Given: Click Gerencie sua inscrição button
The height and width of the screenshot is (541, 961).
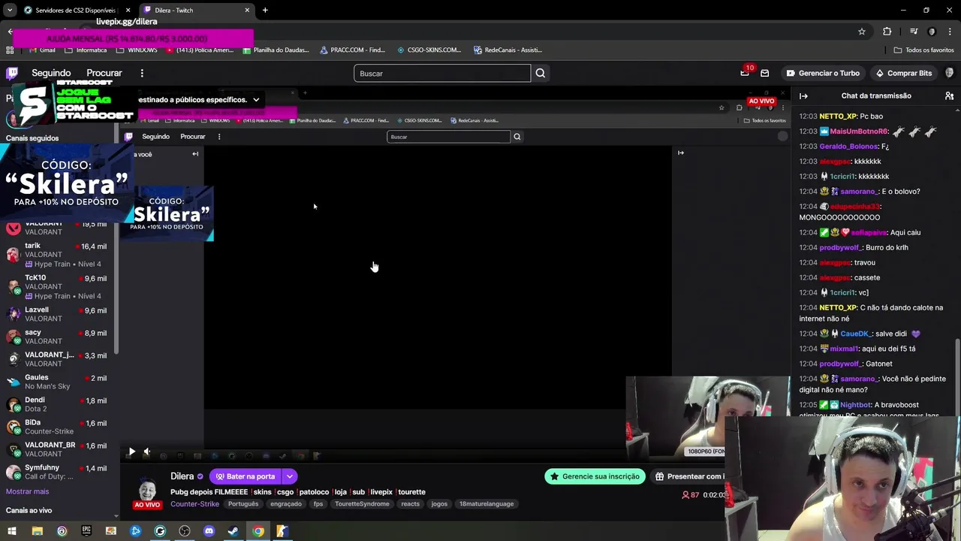Looking at the screenshot, I should (x=595, y=476).
